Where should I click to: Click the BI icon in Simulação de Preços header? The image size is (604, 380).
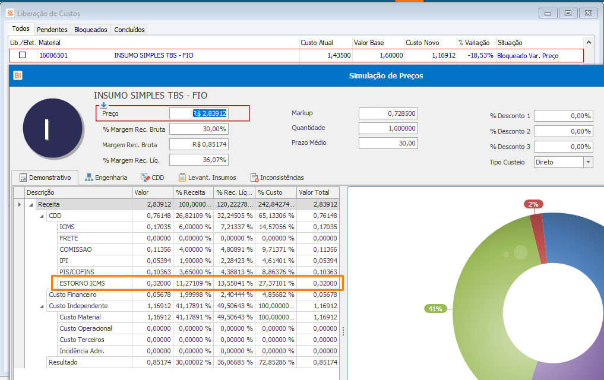[x=18, y=75]
